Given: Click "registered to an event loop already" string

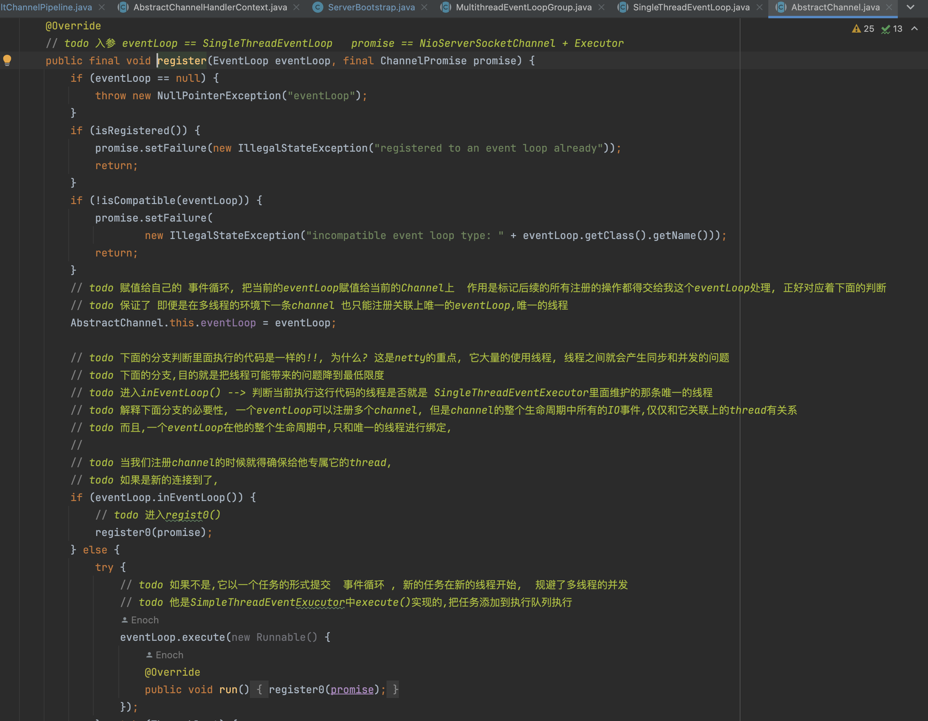Looking at the screenshot, I should point(489,148).
